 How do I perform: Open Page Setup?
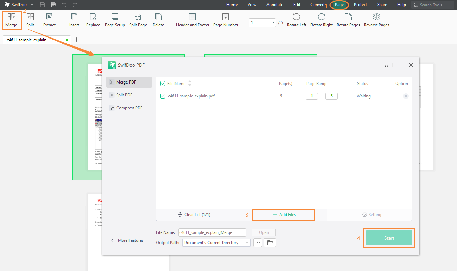[x=115, y=20]
